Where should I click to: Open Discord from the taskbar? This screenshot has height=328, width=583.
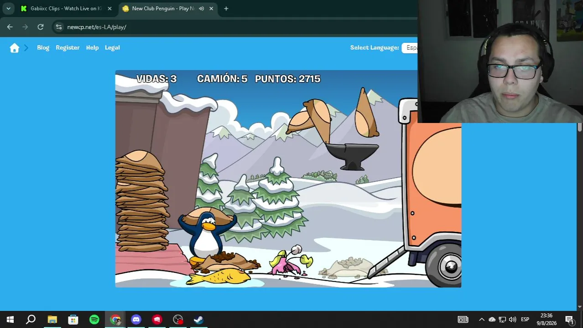click(x=136, y=319)
